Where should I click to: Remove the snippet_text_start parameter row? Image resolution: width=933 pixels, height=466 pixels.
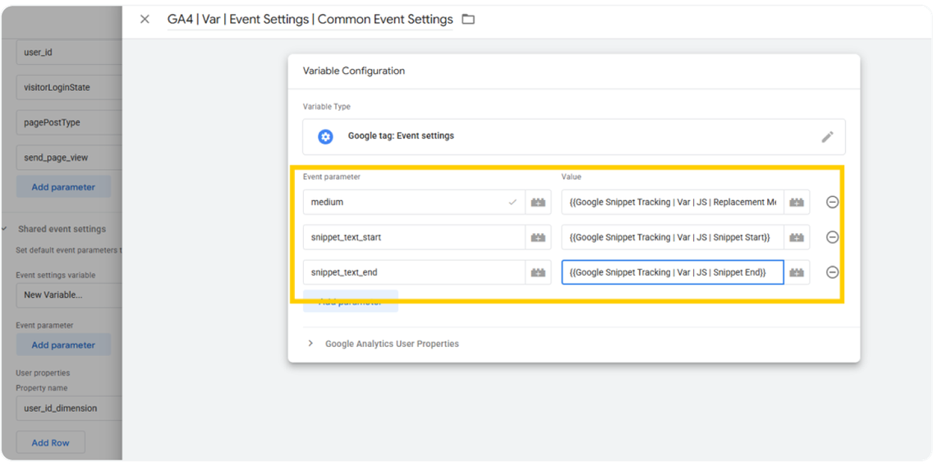(x=833, y=237)
